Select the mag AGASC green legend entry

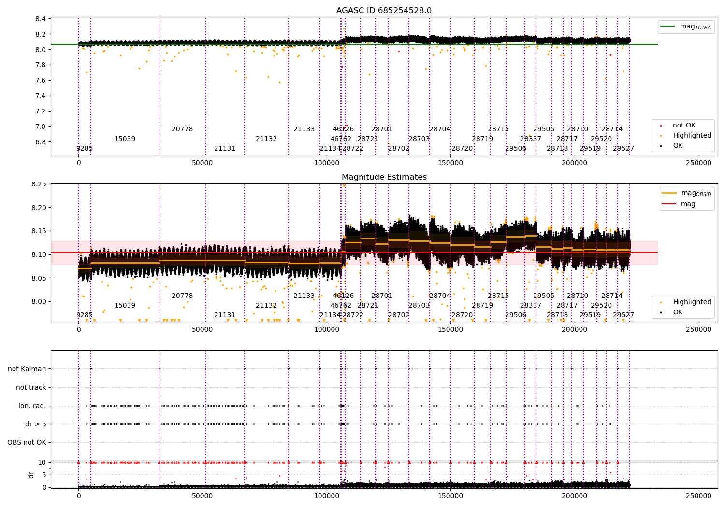(686, 27)
